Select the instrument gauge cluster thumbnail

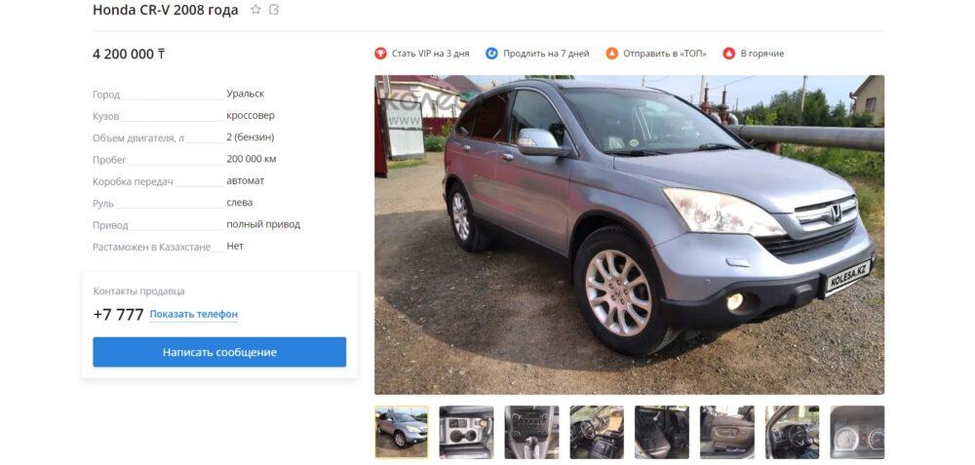pos(857,433)
